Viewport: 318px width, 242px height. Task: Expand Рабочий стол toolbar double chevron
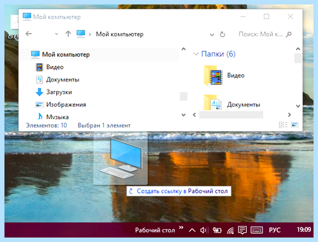click(x=181, y=228)
